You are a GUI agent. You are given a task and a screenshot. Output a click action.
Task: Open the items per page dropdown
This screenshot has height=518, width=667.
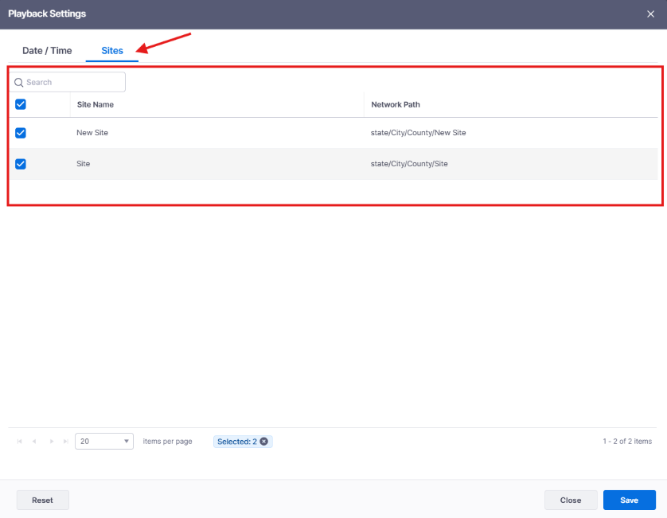(x=104, y=442)
